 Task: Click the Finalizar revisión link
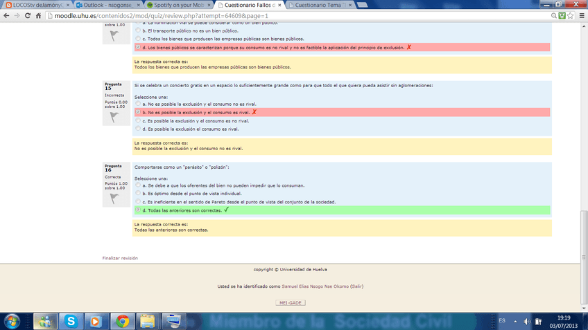120,258
